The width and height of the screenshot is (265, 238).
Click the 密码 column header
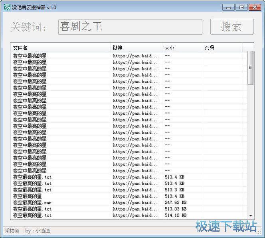[222, 48]
